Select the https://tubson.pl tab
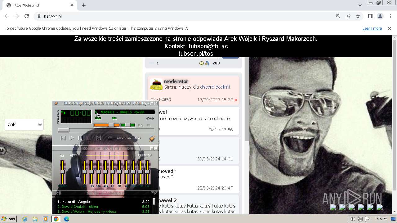Image resolution: width=397 pixels, height=223 pixels. coord(40,5)
